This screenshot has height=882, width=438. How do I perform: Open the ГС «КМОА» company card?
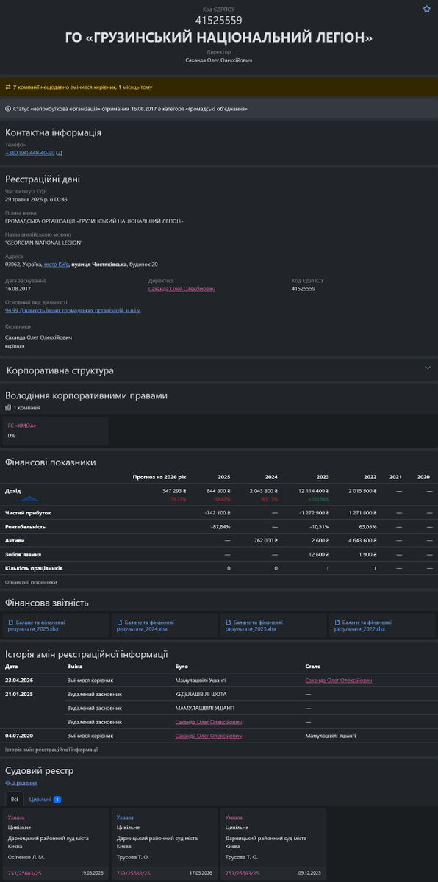(x=57, y=430)
